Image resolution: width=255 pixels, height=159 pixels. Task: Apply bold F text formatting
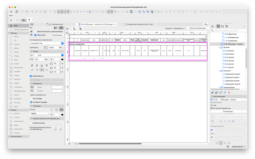(x=32, y=66)
